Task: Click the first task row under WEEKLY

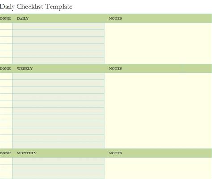Action: point(58,76)
